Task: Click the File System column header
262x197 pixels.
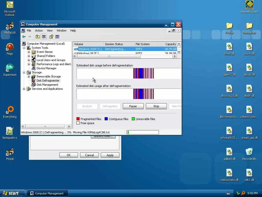Action: (x=146, y=44)
